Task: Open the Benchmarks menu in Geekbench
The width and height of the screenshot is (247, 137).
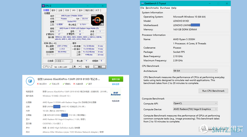Action: (x=152, y=8)
